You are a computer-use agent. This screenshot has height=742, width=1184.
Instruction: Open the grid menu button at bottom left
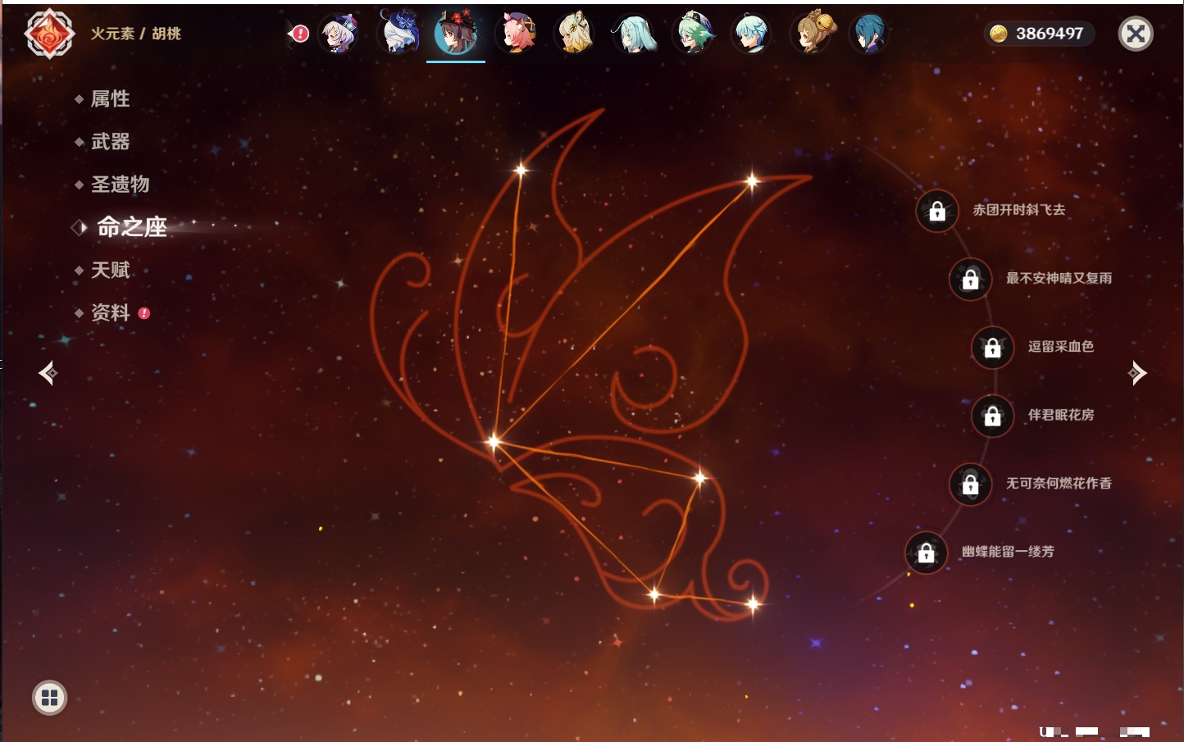pyautogui.click(x=49, y=698)
